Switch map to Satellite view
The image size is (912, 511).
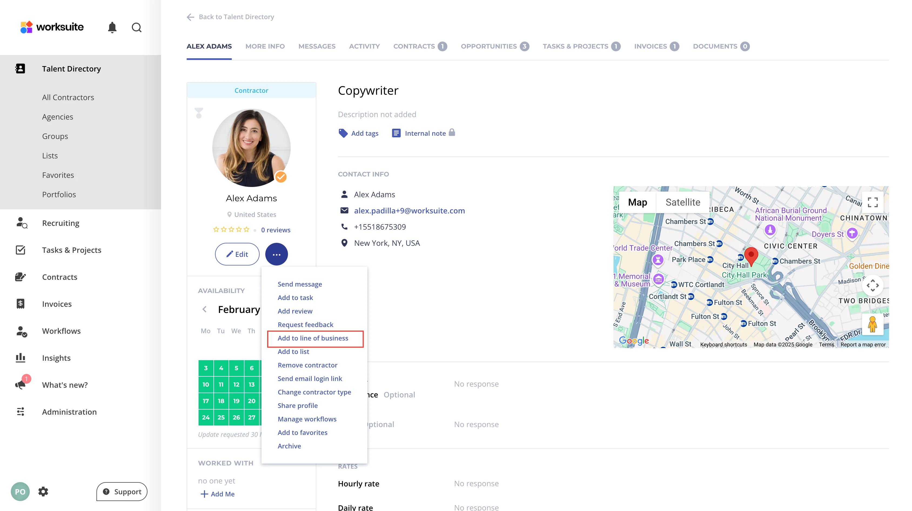(683, 202)
